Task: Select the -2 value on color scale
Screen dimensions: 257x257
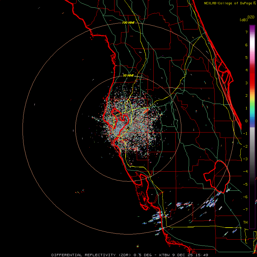Action: click(245, 146)
